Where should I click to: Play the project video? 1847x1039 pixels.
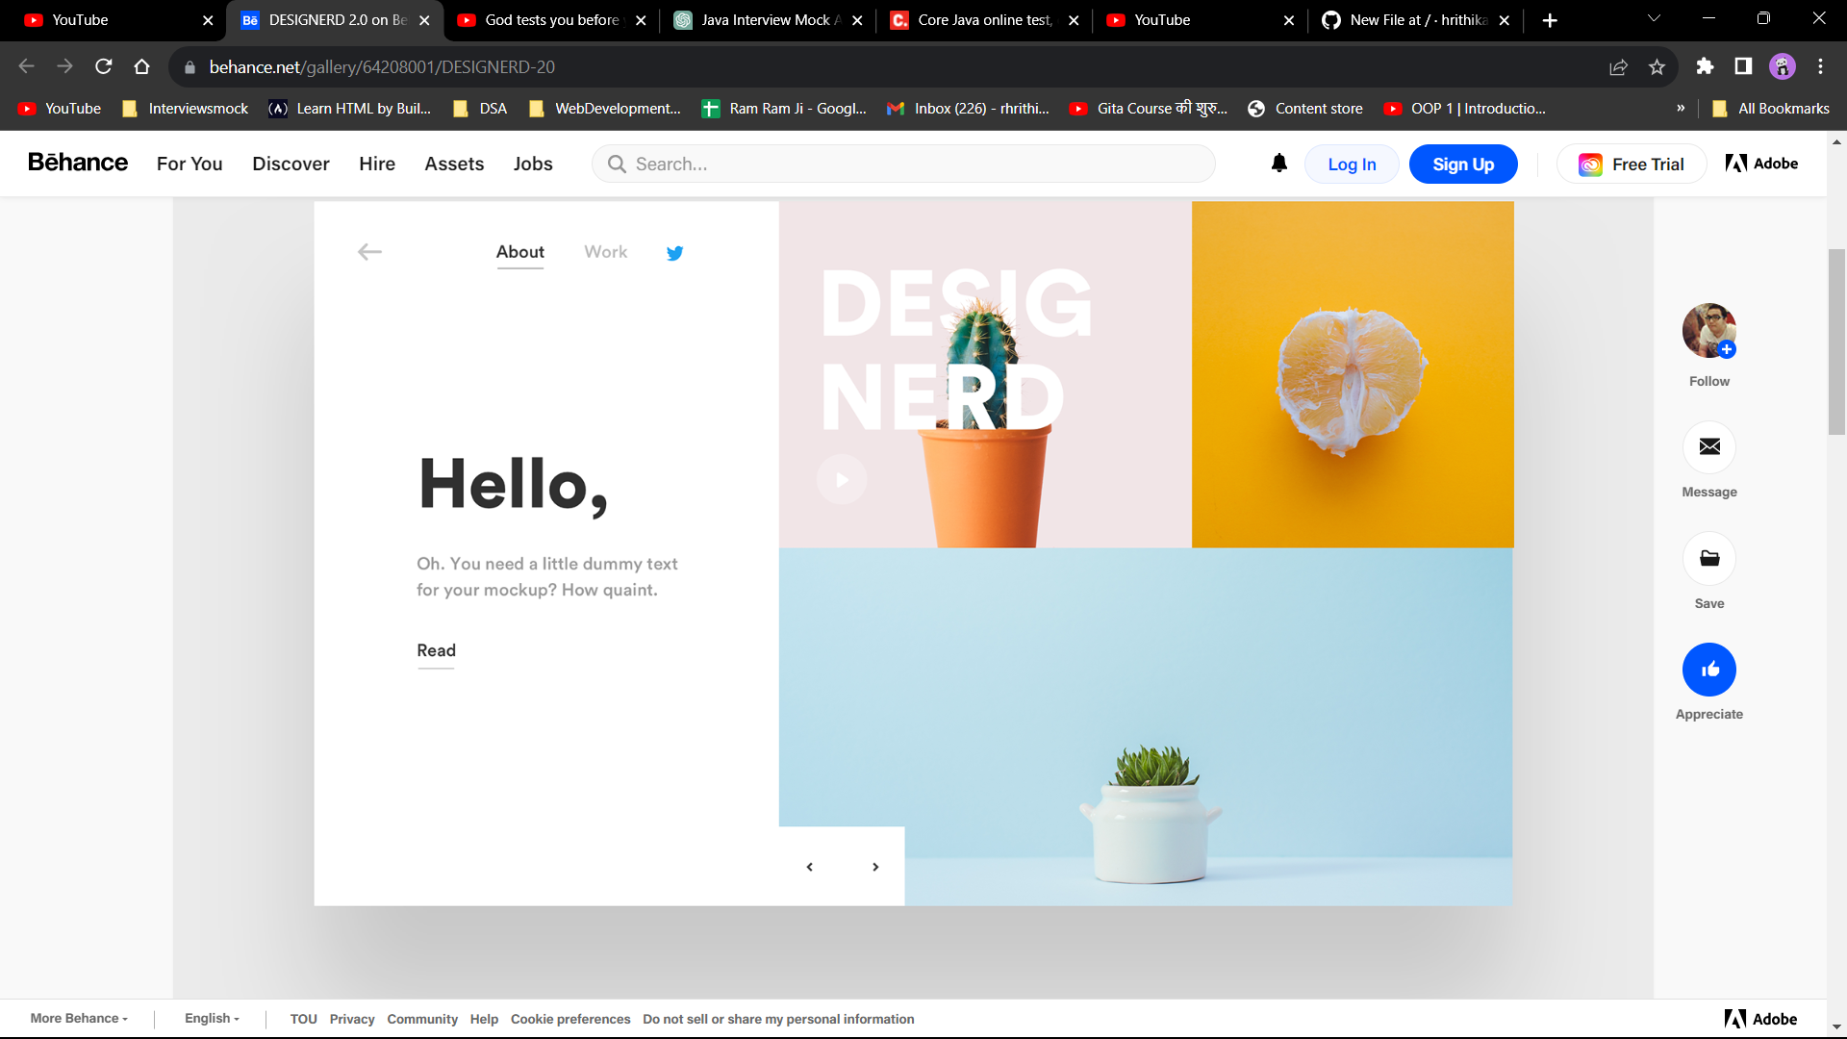point(842,479)
